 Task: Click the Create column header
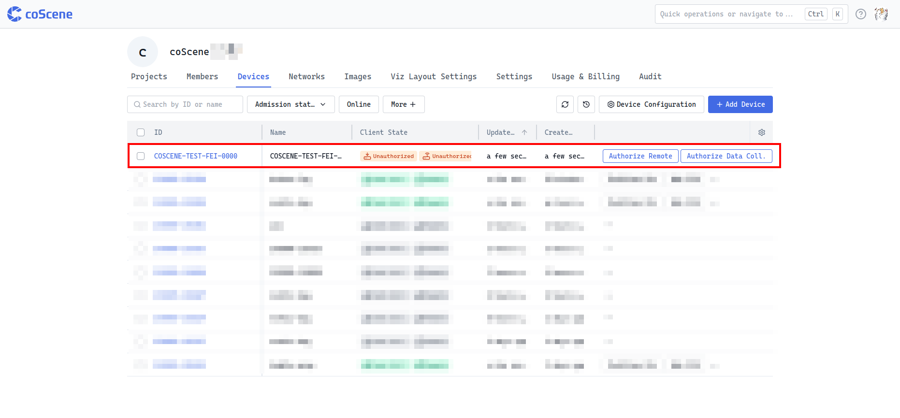click(x=558, y=132)
